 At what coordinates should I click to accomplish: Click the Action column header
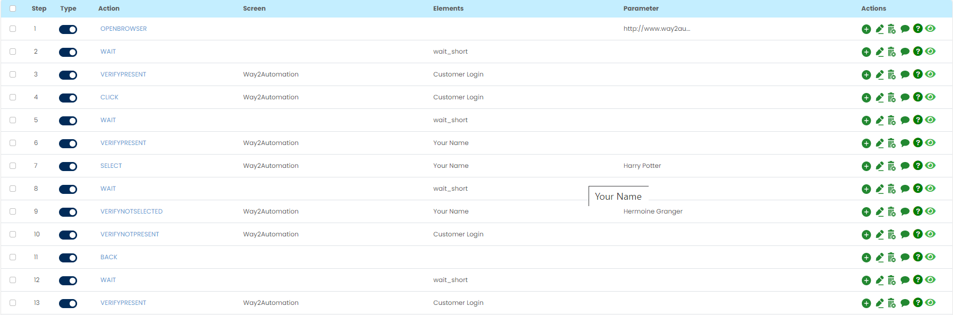click(109, 8)
